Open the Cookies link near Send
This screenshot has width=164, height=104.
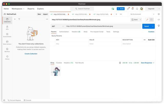[x=151, y=32]
